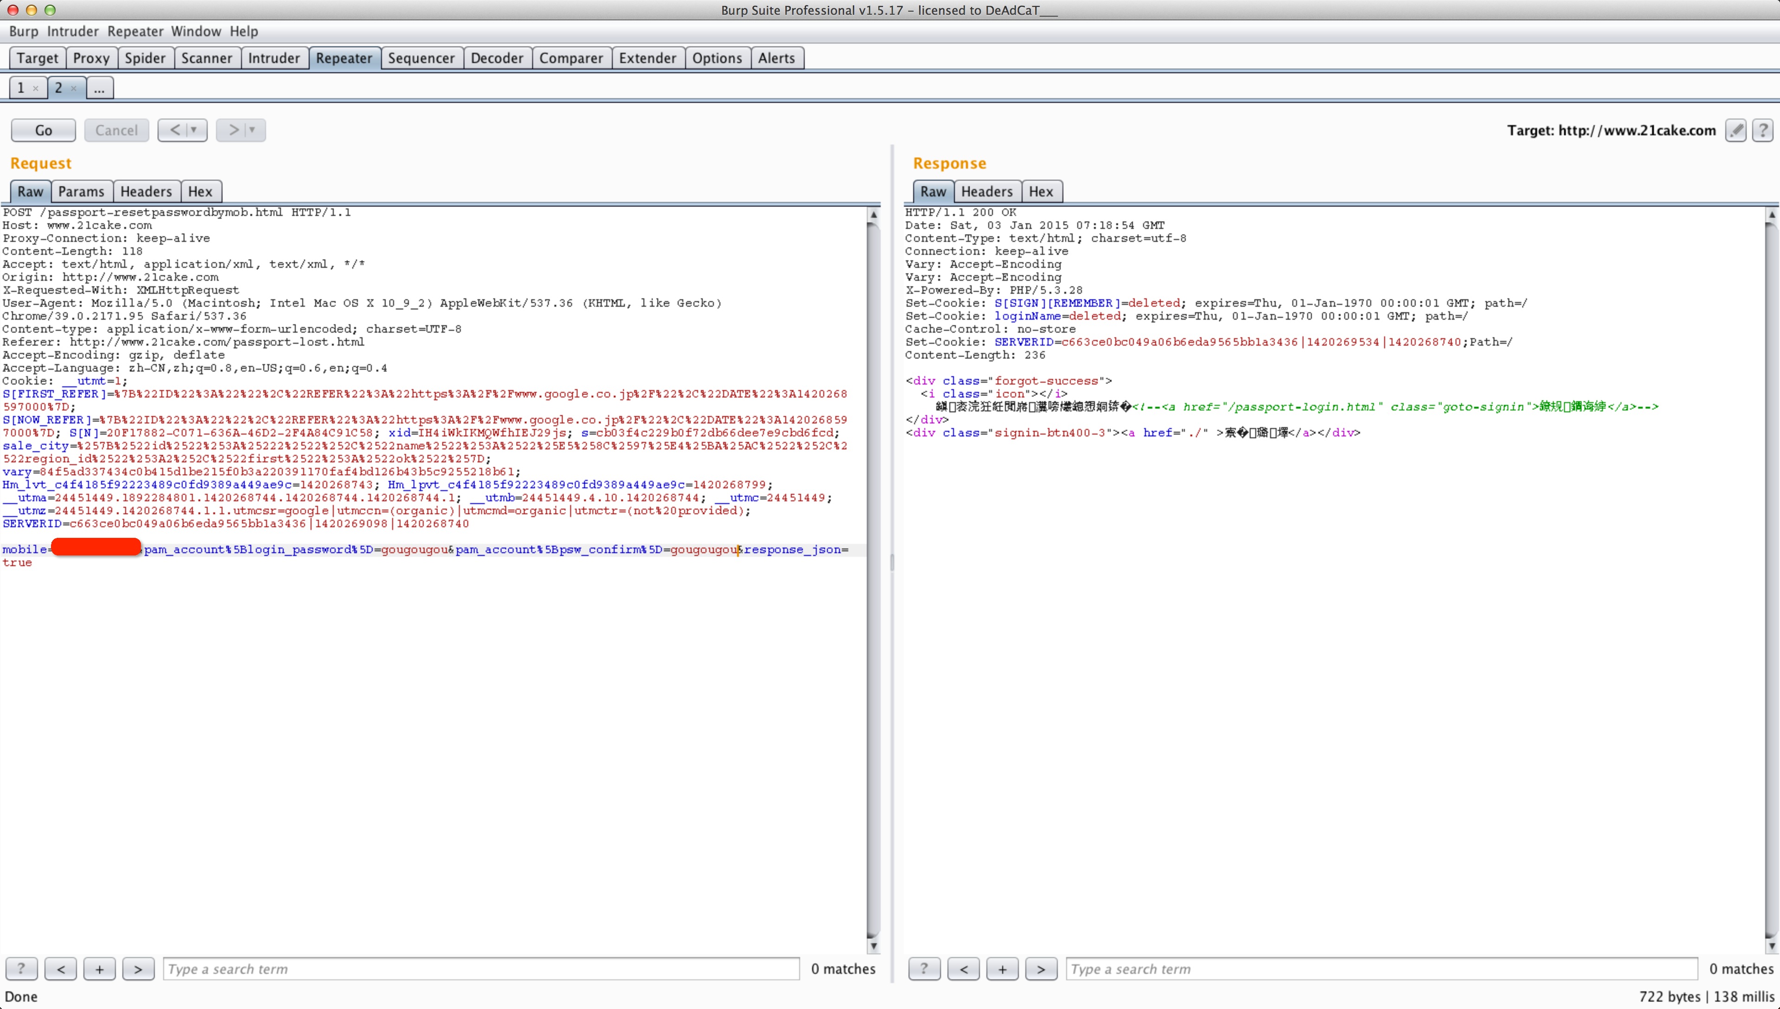Click the response search term field
Image resolution: width=1780 pixels, height=1009 pixels.
[x=1382, y=969]
